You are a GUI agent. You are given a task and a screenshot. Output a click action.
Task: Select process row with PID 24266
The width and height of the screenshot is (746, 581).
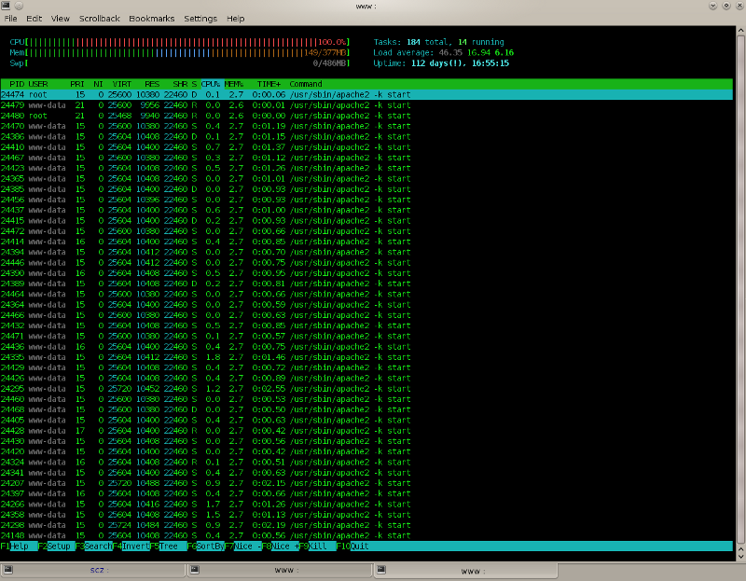(x=366, y=505)
